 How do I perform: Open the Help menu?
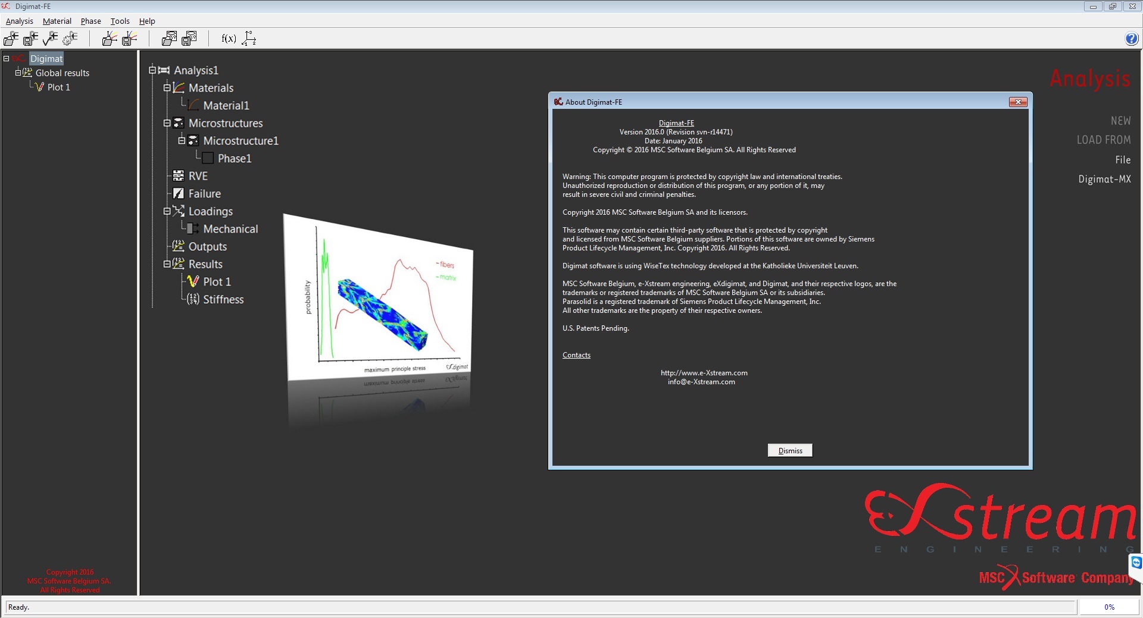pos(147,21)
